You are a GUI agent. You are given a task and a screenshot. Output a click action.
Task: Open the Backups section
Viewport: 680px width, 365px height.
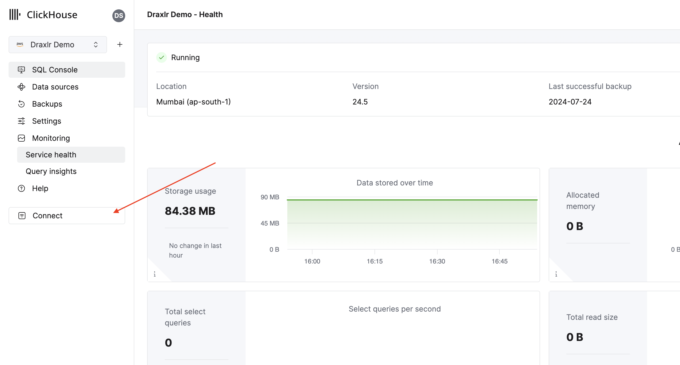[x=67, y=104]
